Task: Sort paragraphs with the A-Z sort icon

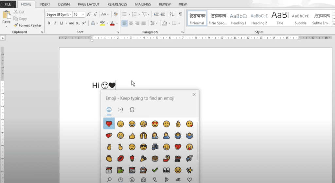Action: 172,14
